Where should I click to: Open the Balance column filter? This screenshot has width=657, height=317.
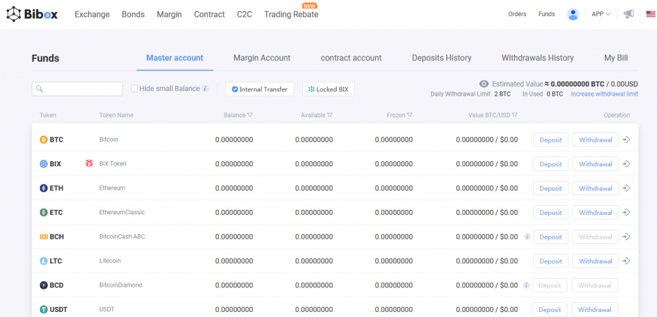click(x=250, y=116)
